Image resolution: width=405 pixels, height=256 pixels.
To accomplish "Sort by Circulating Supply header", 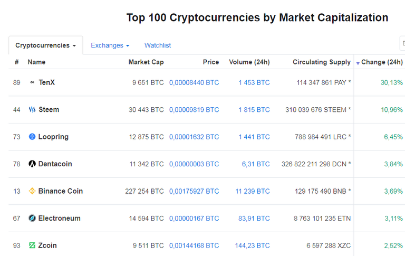I will click(322, 62).
